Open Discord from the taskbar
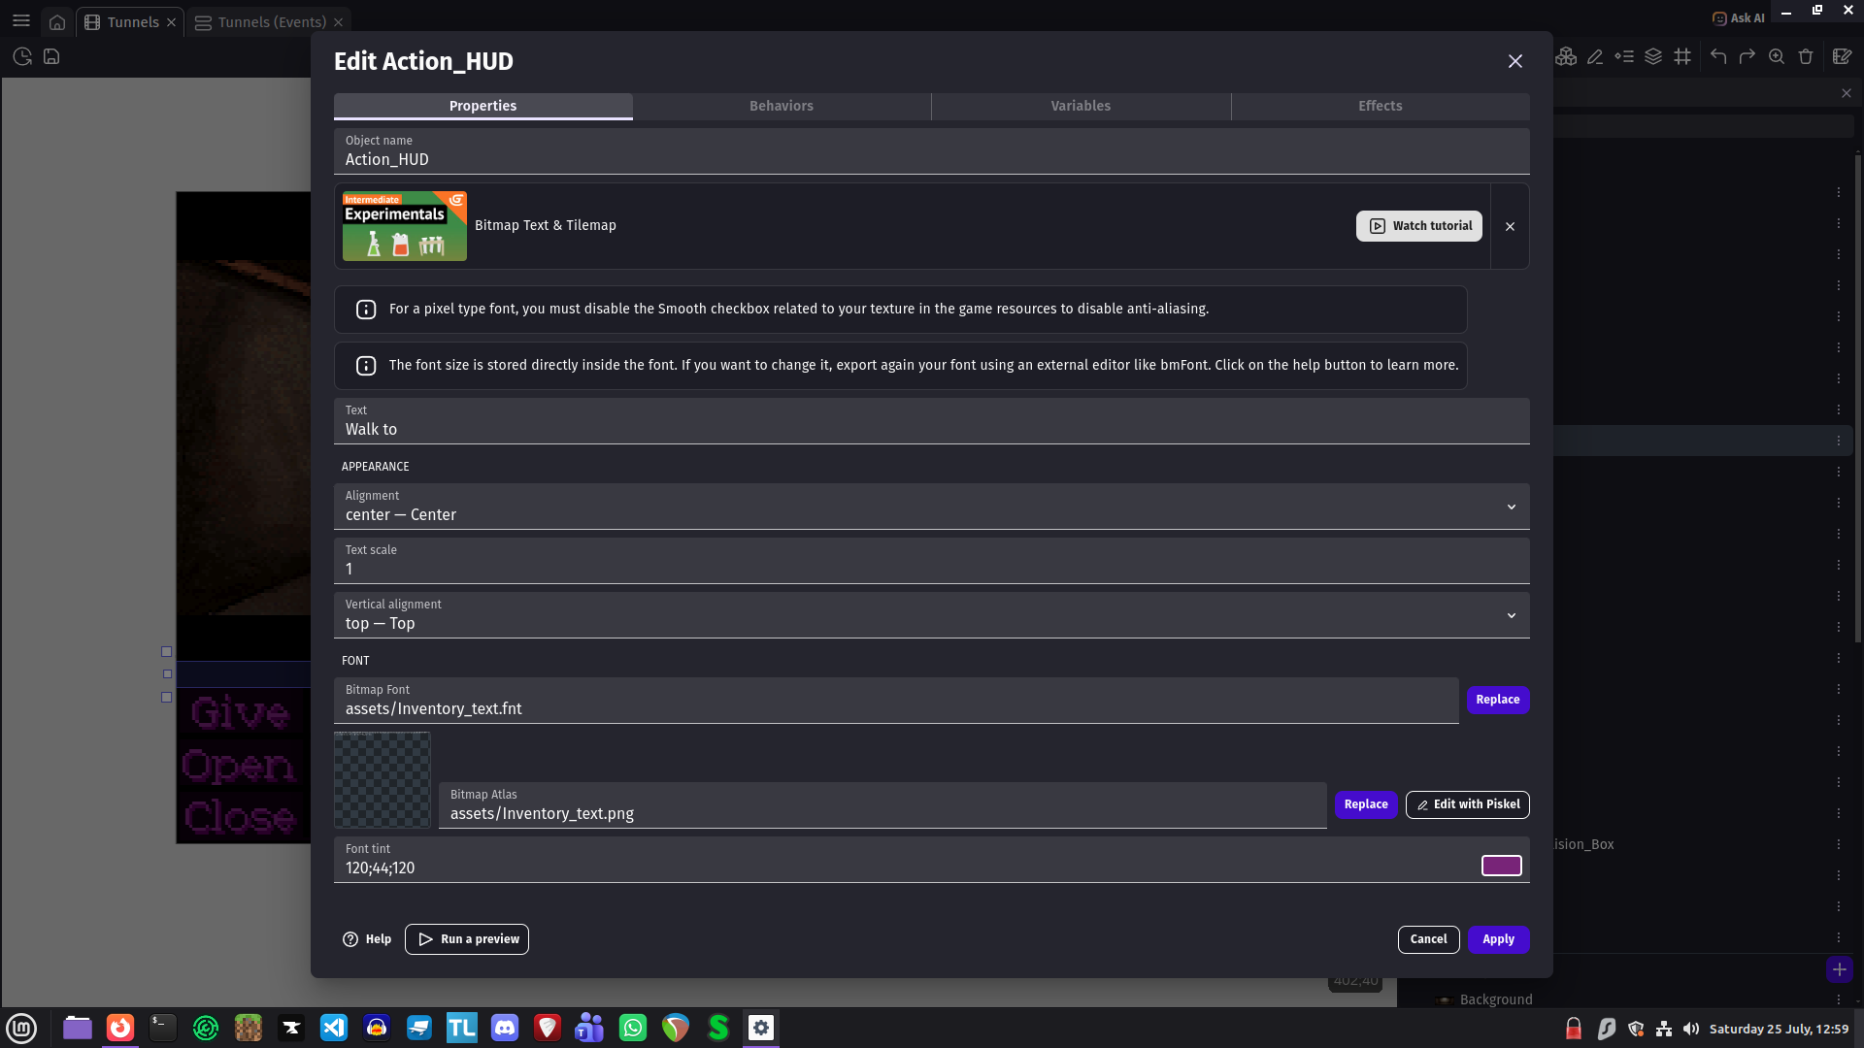Image resolution: width=1864 pixels, height=1048 pixels. tap(505, 1028)
